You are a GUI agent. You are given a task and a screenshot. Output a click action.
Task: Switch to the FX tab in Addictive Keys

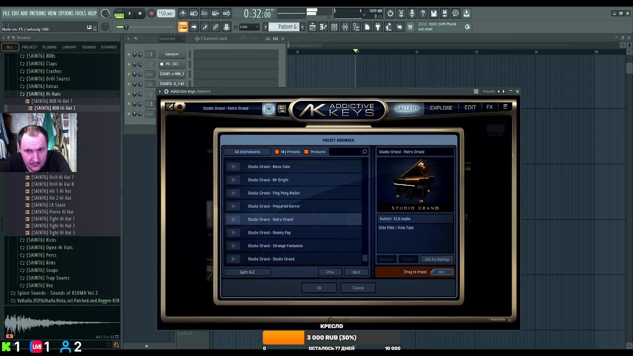(x=490, y=107)
